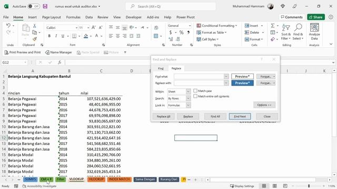Open the Conditional Formatting dropdown
Image resolution: width=337 pixels, height=189 pixels.
tap(216, 26)
